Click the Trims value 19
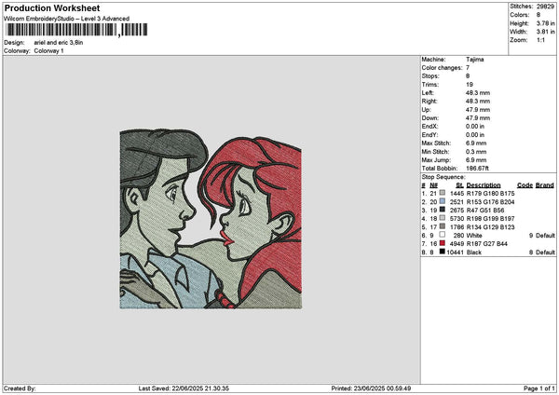This screenshot has height=395, width=559. (x=470, y=85)
